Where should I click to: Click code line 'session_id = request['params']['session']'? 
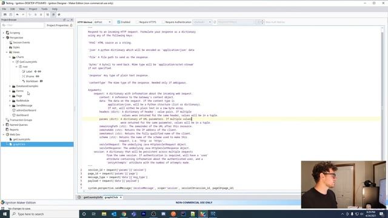(117, 170)
